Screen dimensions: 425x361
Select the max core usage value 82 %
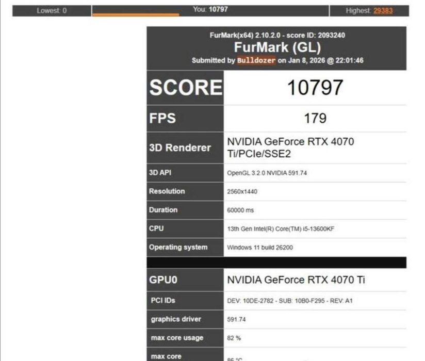click(234, 338)
